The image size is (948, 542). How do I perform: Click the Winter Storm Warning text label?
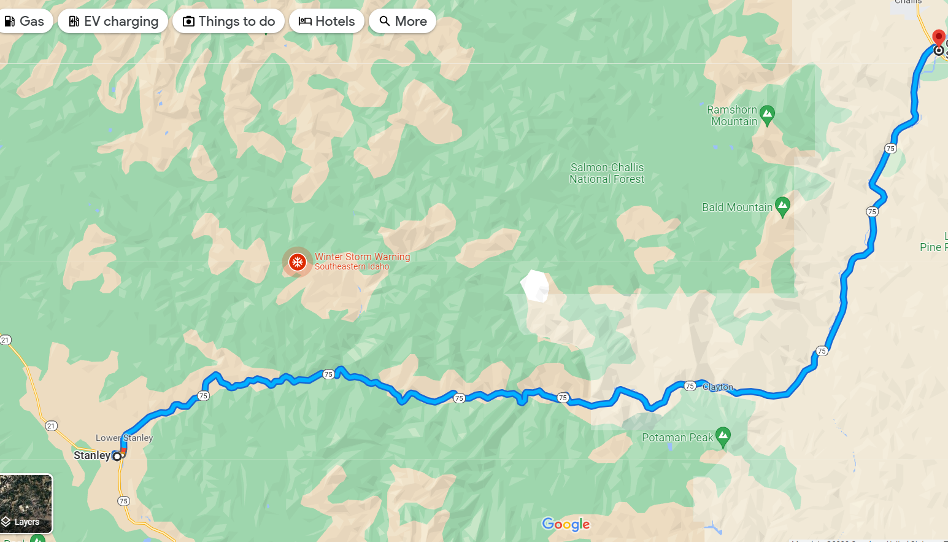362,257
